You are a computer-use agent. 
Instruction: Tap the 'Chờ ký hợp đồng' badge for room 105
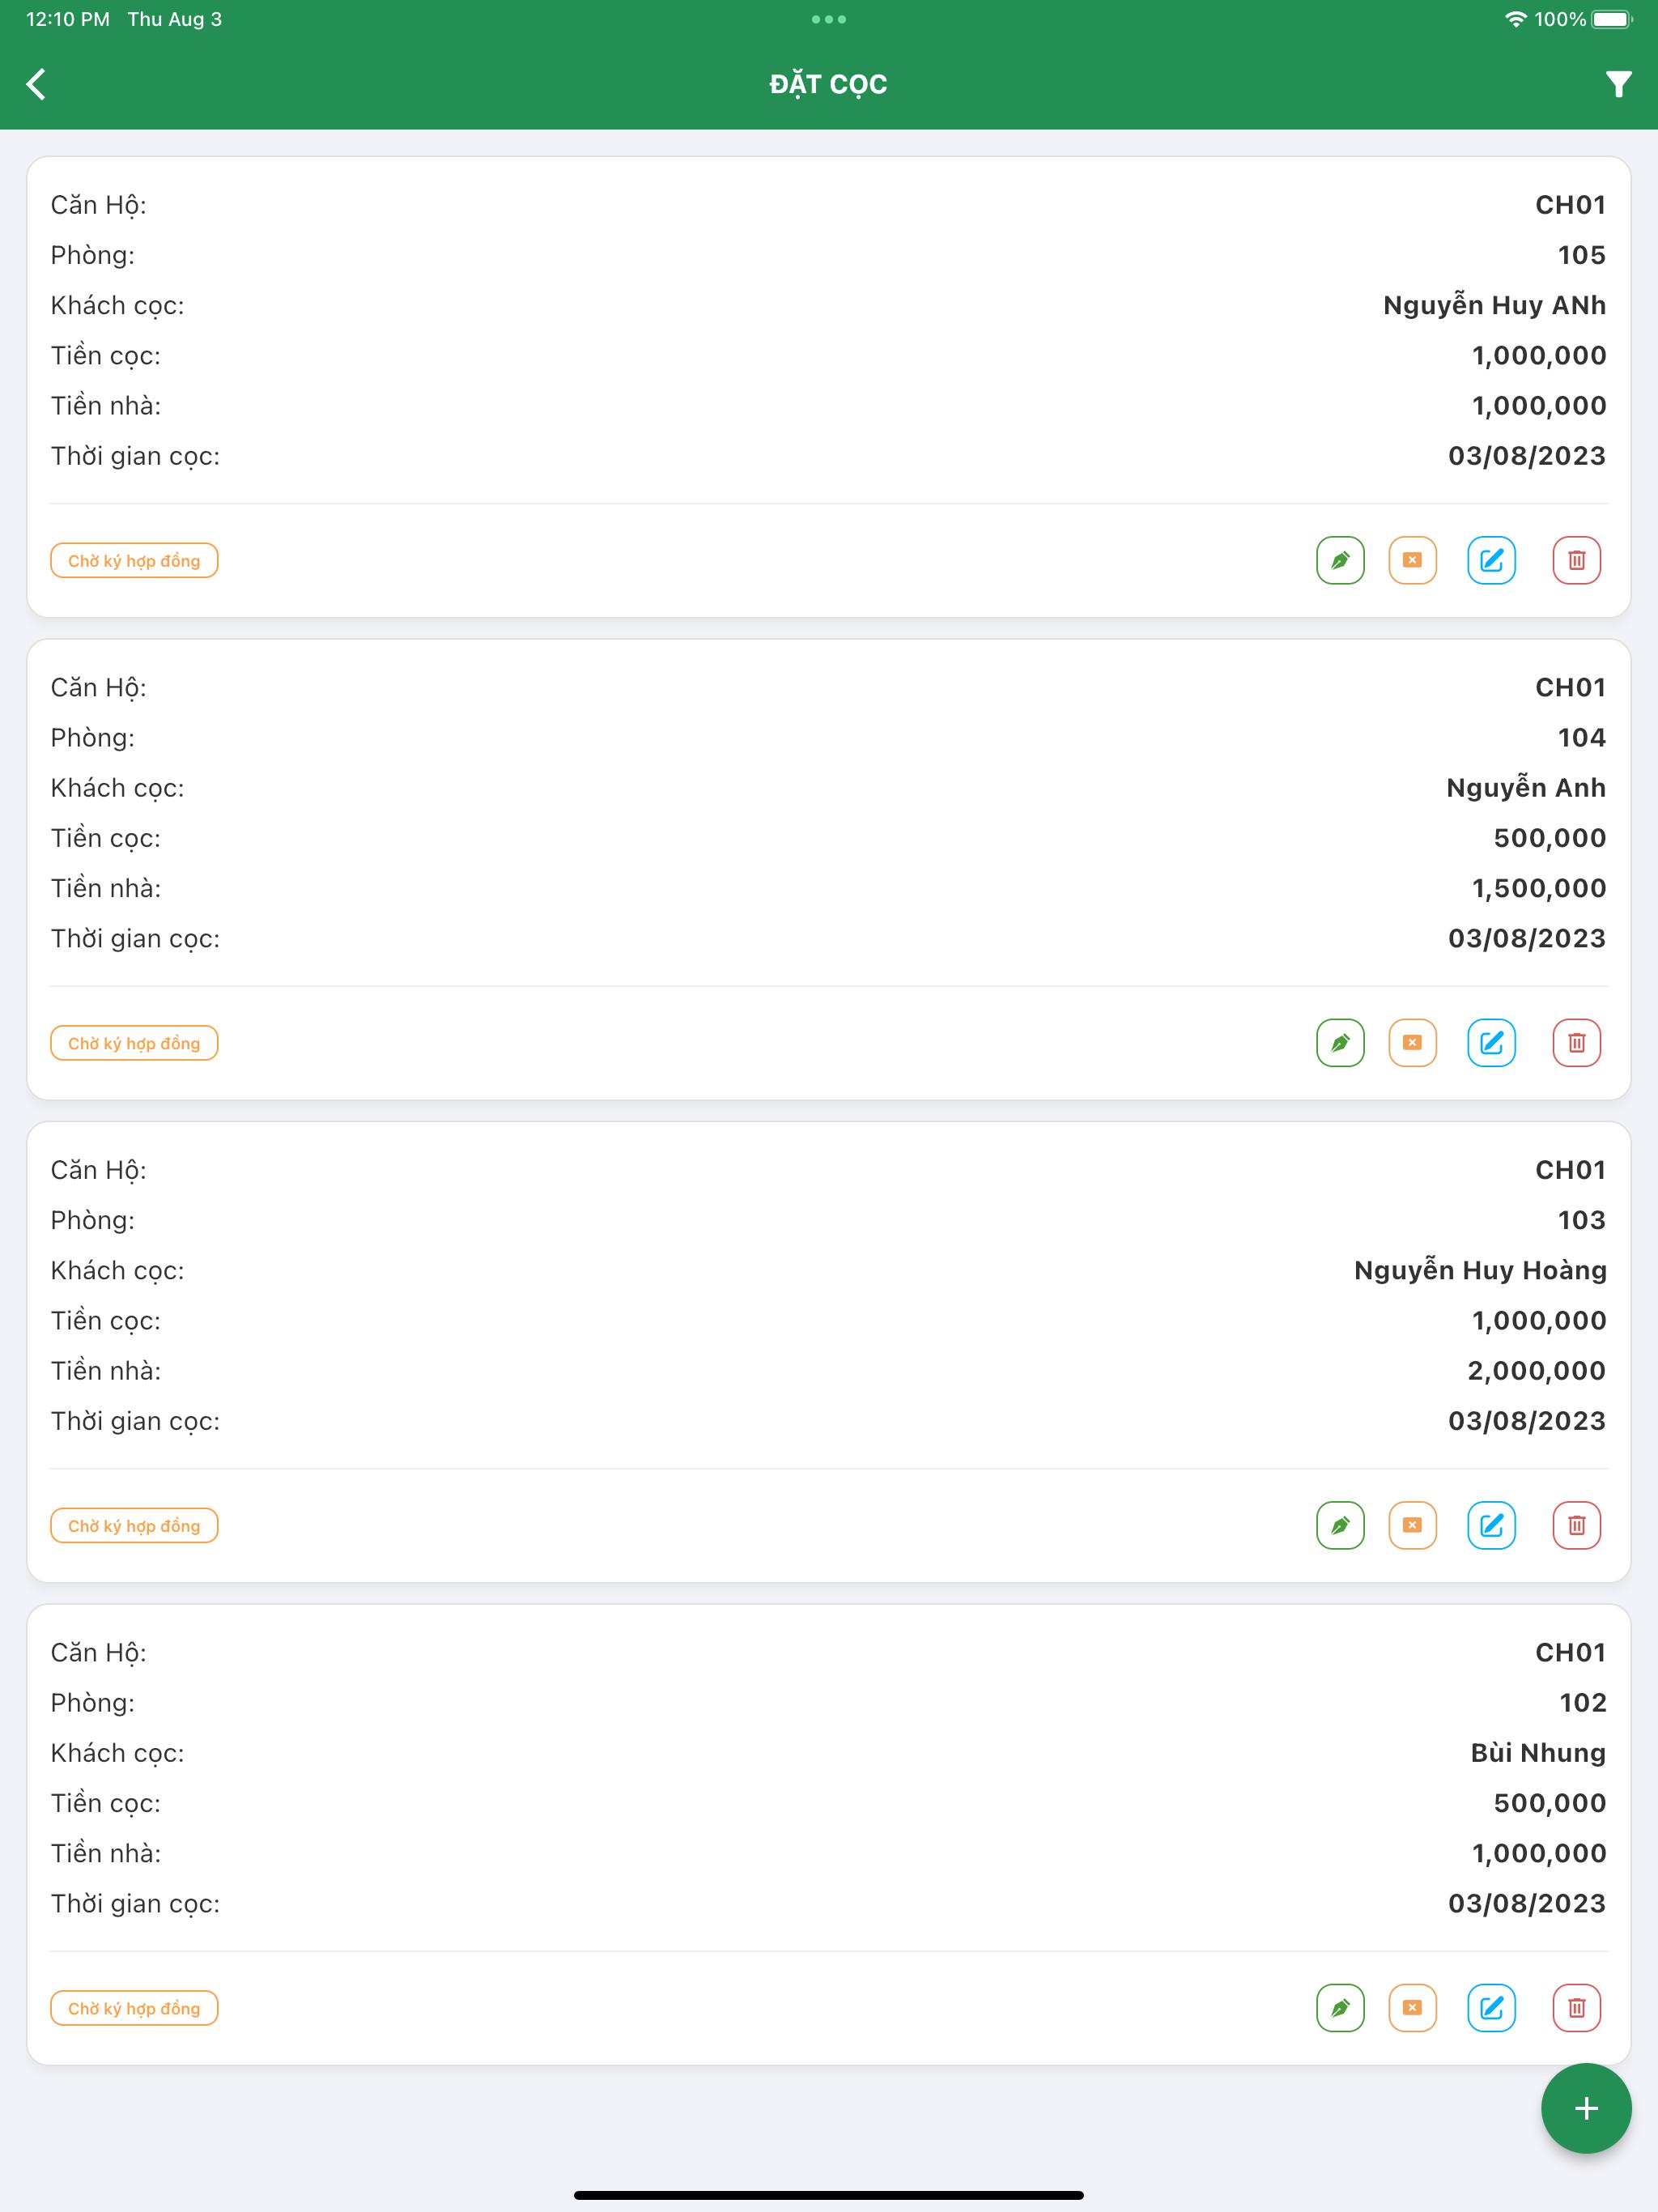(134, 561)
